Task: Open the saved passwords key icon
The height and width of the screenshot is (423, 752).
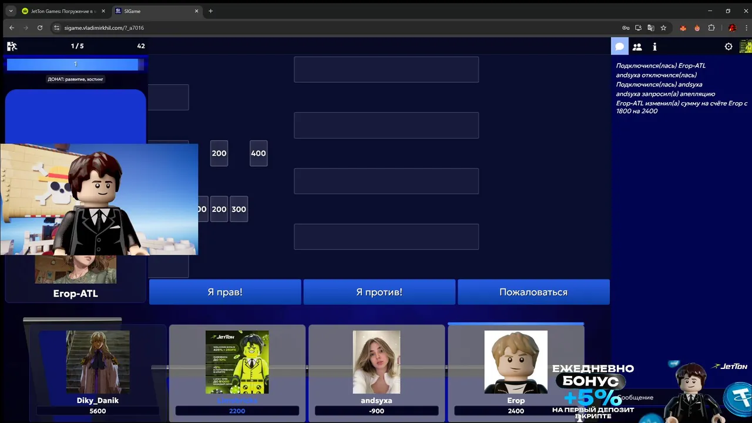Action: pos(626,28)
